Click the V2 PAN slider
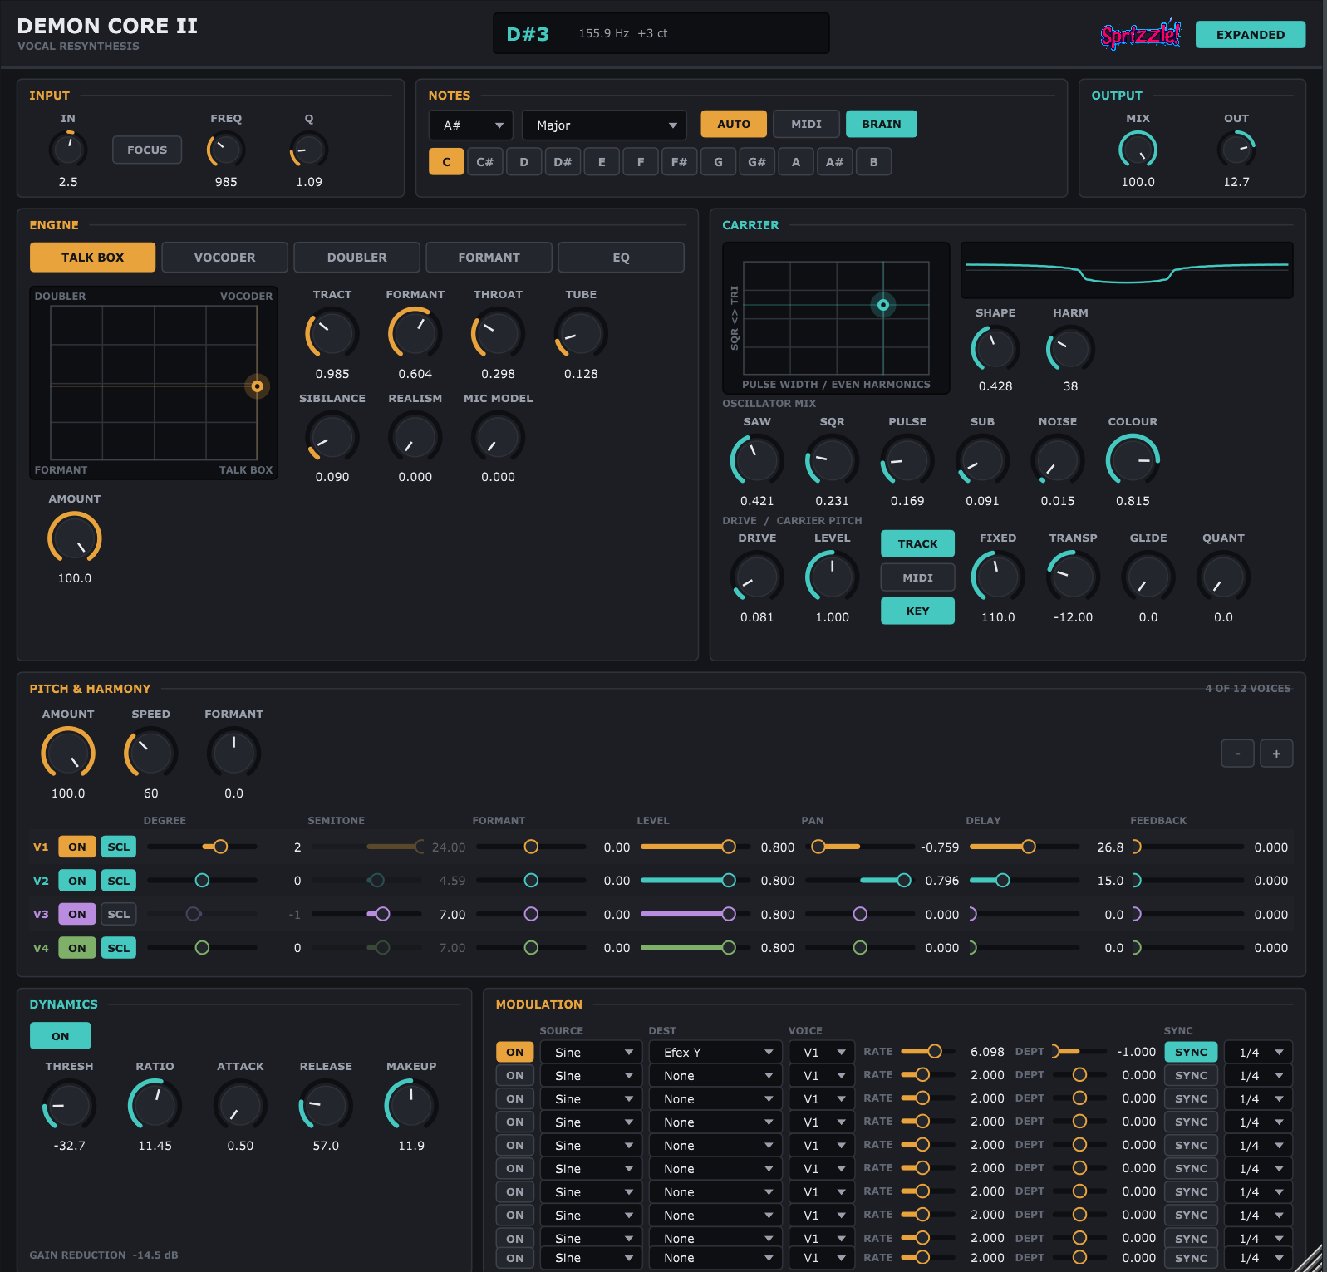The height and width of the screenshot is (1272, 1327). (858, 881)
